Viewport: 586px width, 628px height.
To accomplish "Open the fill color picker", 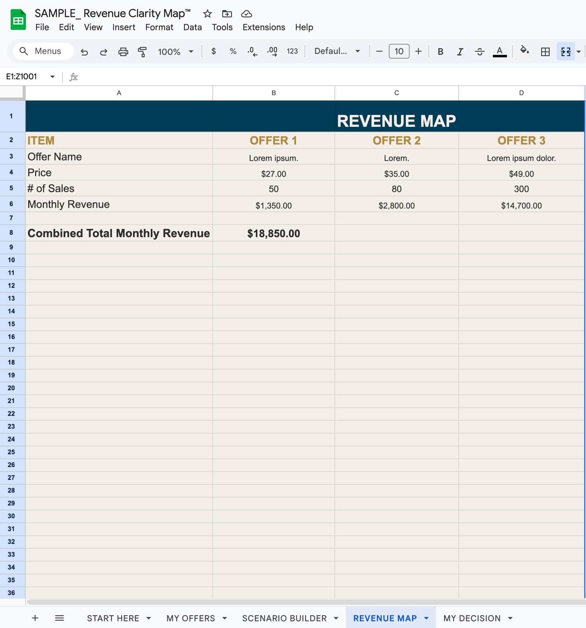I will tap(524, 52).
